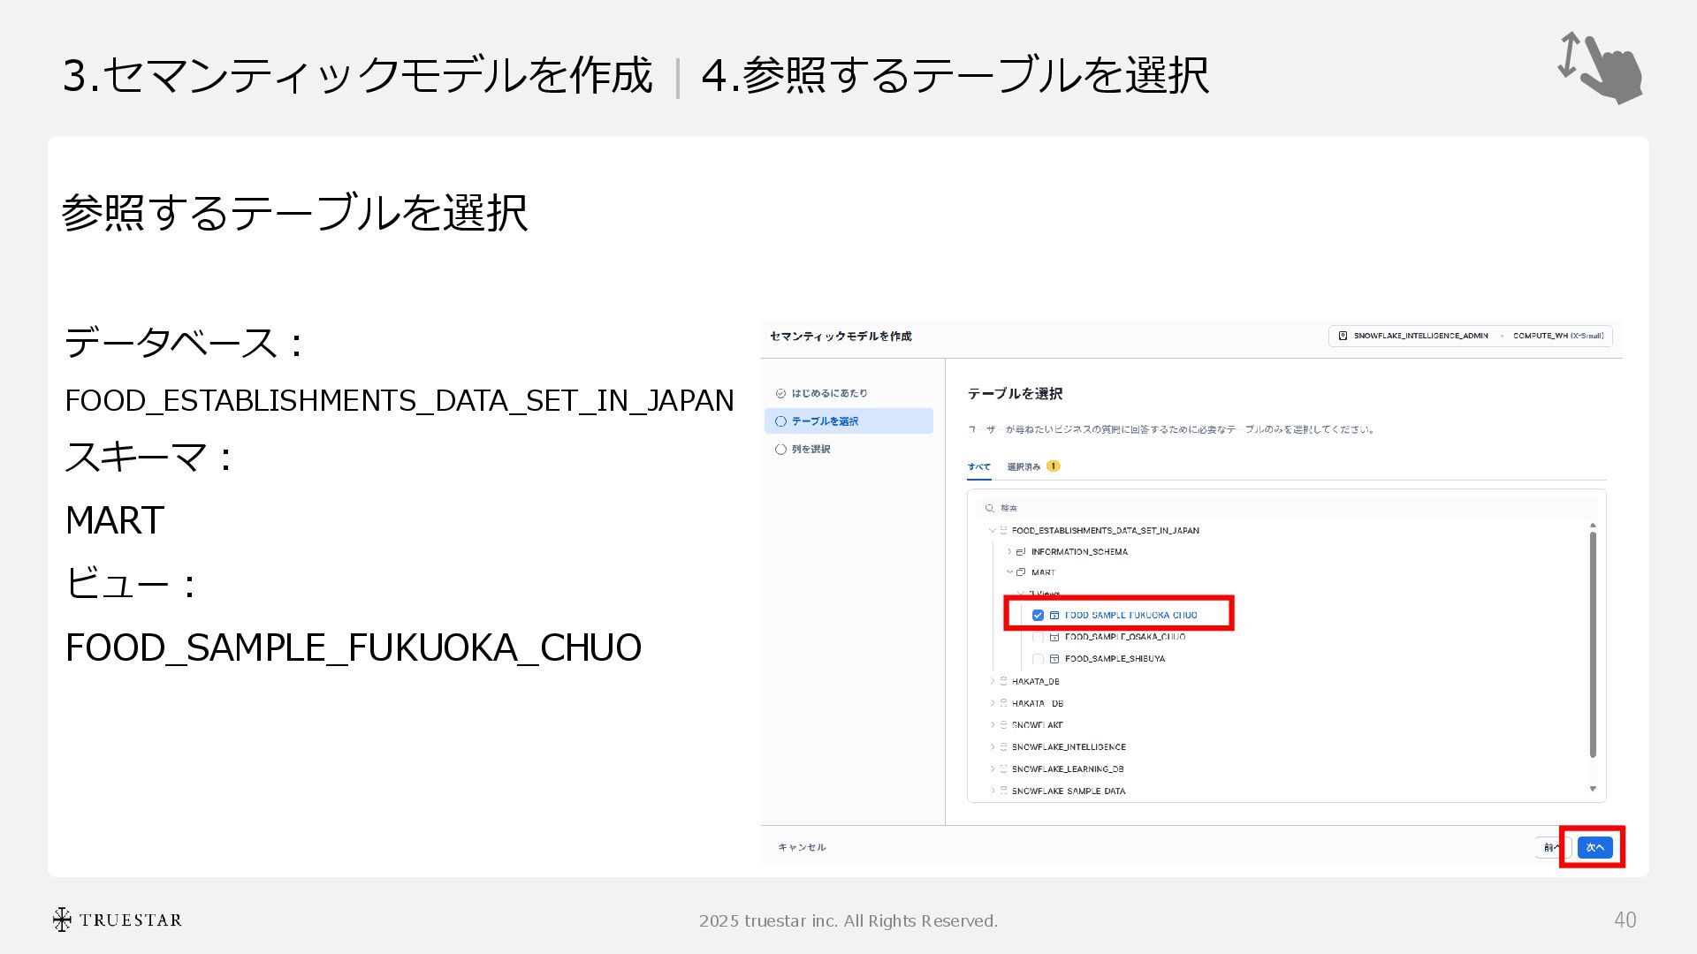Switch to the 選択済み tab
The width and height of the screenshot is (1697, 954).
[1024, 466]
